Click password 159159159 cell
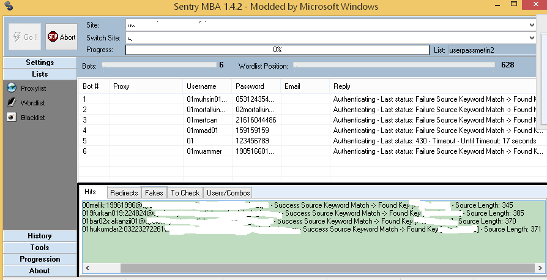Image resolution: width=547 pixels, height=280 pixels. tap(252, 131)
